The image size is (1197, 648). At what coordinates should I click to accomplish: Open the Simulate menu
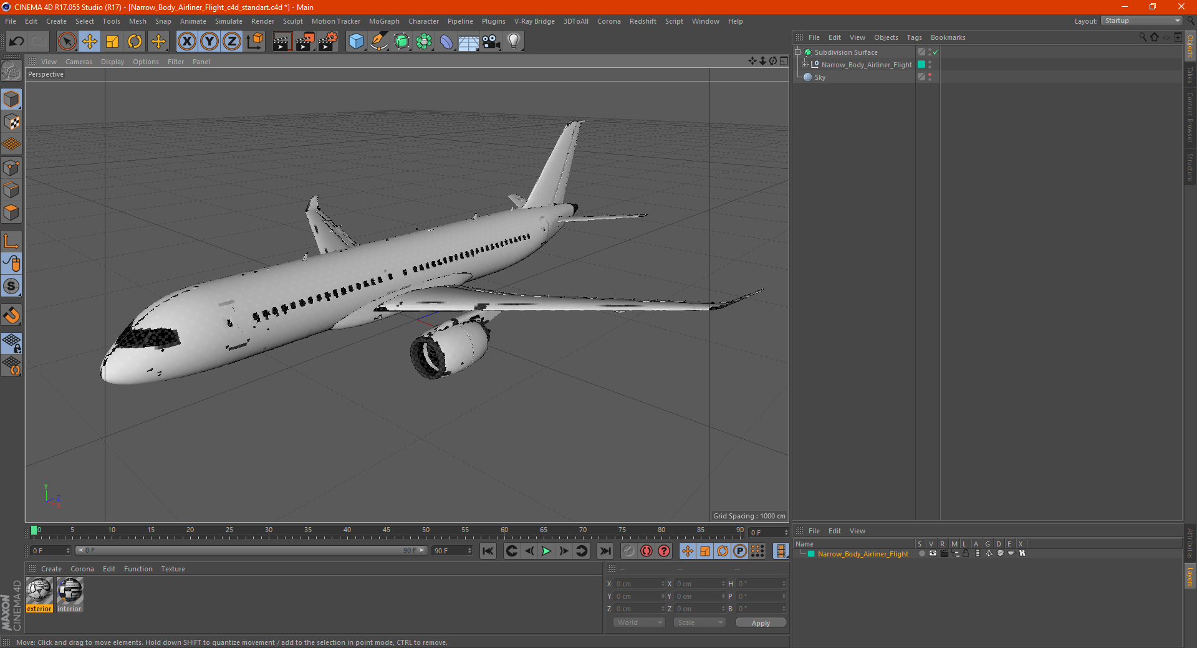[x=229, y=21]
